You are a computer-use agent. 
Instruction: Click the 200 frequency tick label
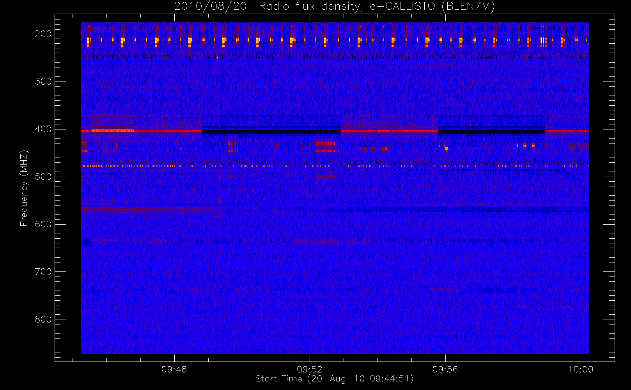[43, 34]
